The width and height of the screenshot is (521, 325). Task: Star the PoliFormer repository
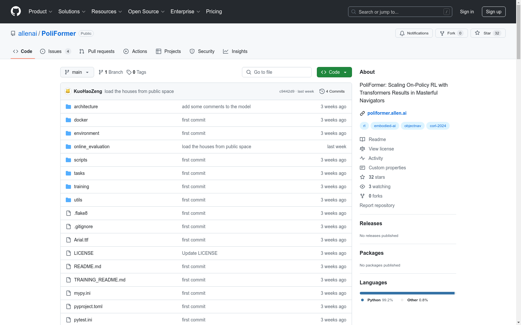488,33
